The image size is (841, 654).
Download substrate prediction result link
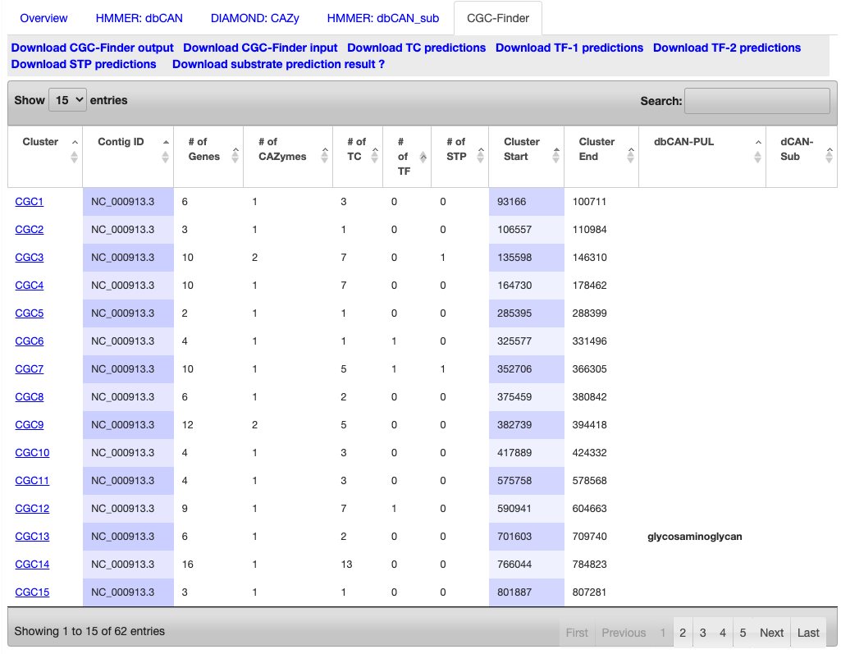[x=278, y=64]
